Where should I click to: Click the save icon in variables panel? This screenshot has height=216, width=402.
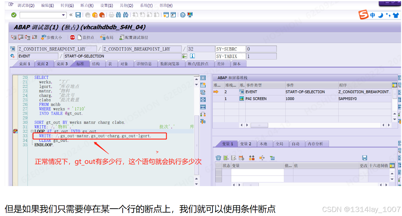click(365, 158)
